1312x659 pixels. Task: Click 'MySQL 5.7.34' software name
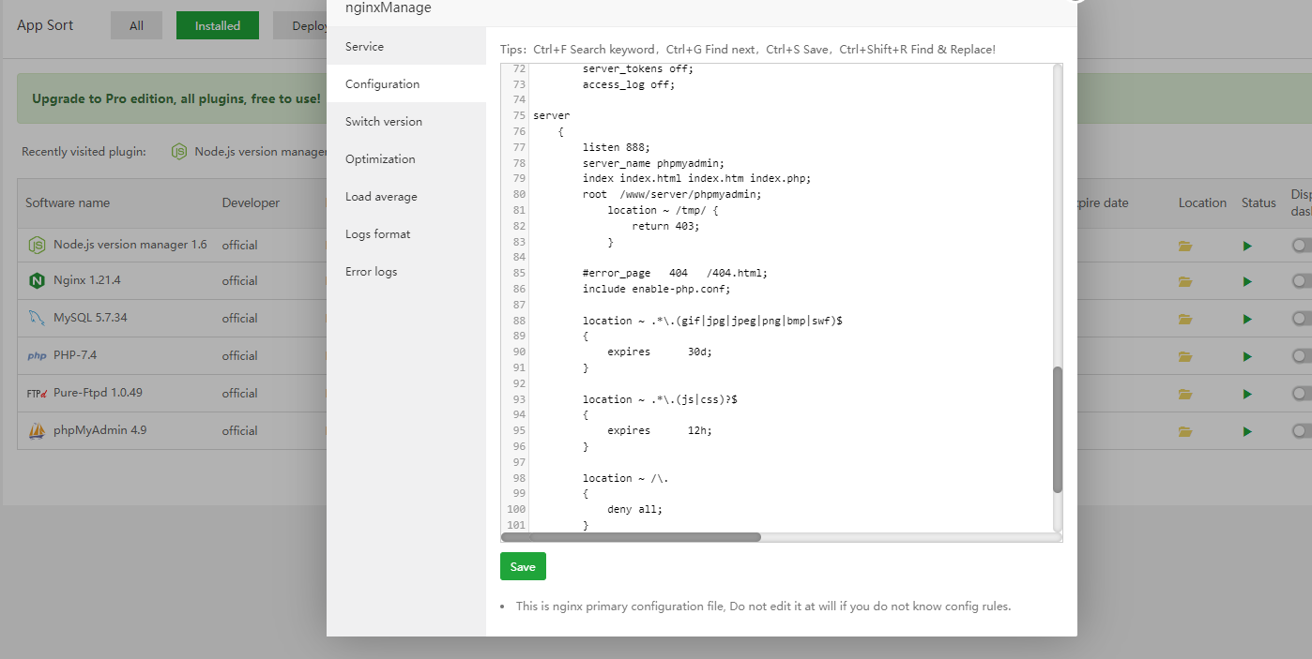click(90, 318)
